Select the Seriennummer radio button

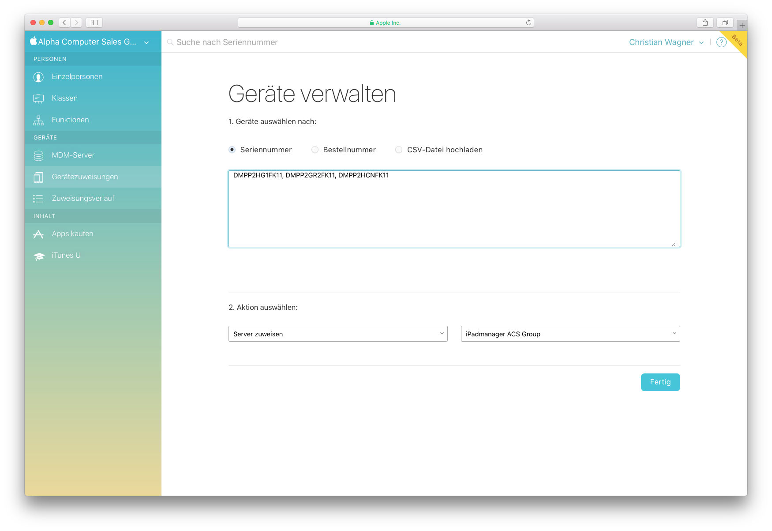click(x=232, y=150)
